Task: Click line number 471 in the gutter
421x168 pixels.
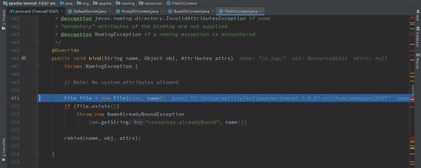Action: coord(15,98)
